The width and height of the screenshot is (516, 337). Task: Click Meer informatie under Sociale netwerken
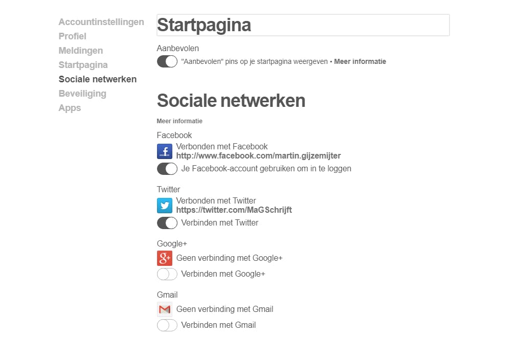tap(179, 121)
